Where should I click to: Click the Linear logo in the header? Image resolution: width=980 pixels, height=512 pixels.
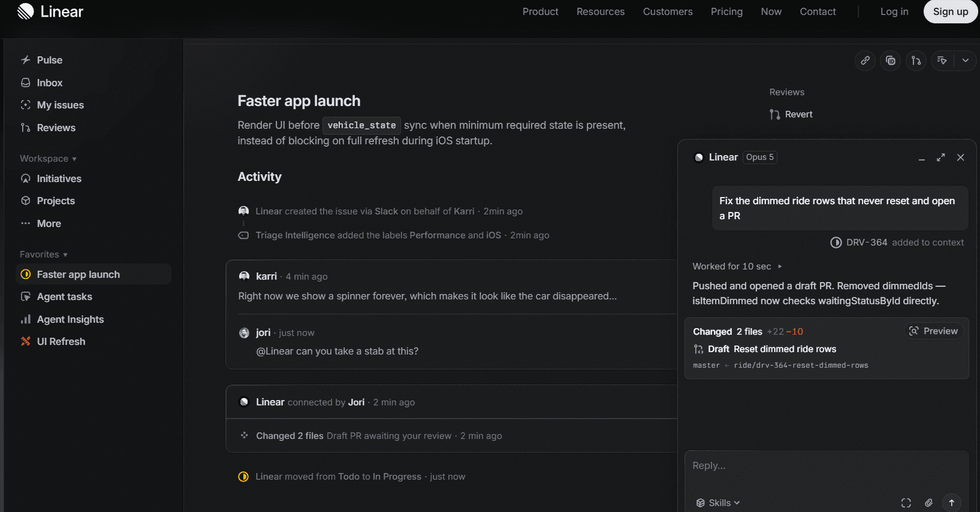[50, 11]
